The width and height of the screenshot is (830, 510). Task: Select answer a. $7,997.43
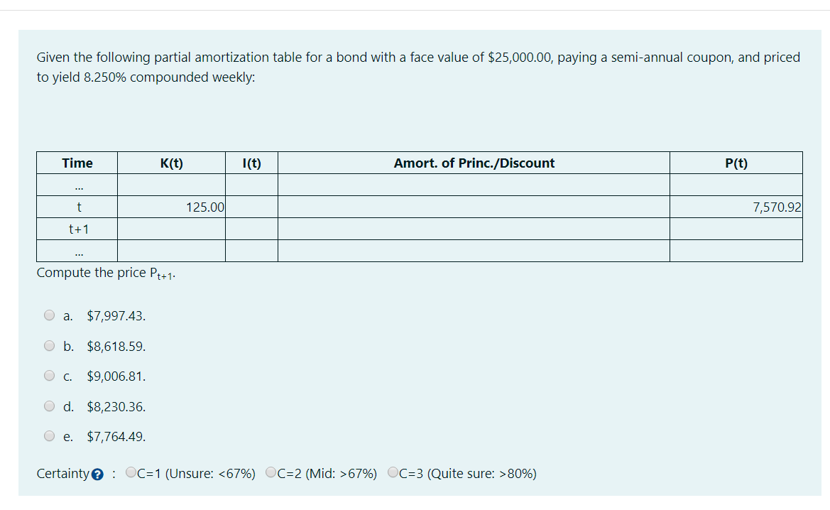click(49, 315)
